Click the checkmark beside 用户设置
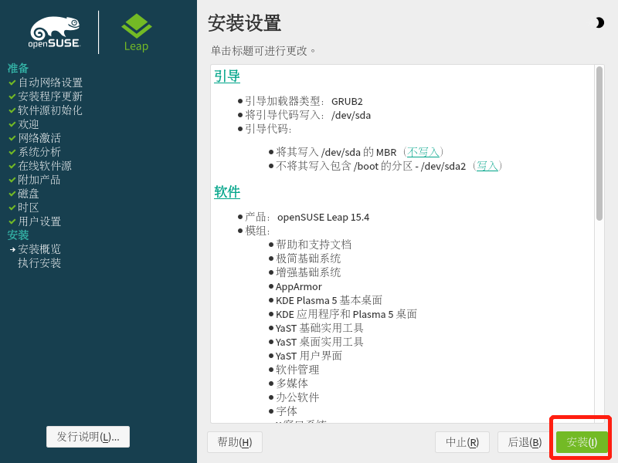Viewport: 618px width, 463px height. point(12,221)
